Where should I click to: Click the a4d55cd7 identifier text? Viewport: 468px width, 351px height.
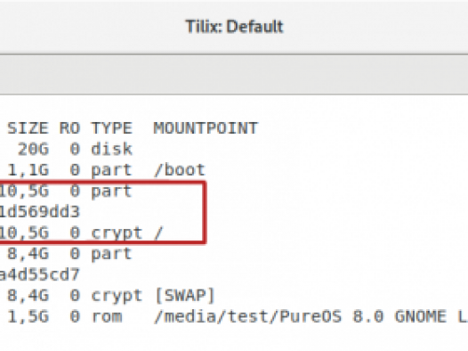pos(39,274)
